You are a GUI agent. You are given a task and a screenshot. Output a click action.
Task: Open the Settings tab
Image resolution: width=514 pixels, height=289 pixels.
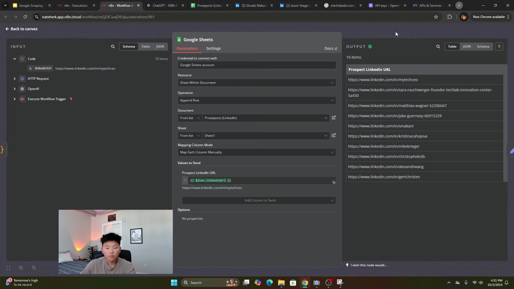tap(213, 49)
